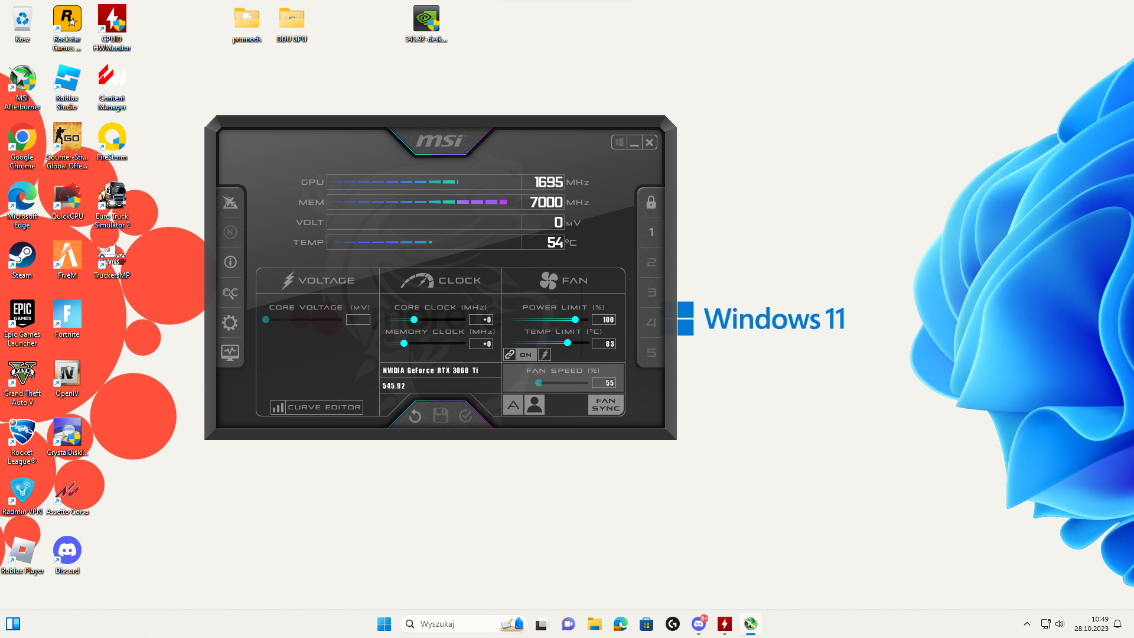Open the hardware monitor graph window

230,353
